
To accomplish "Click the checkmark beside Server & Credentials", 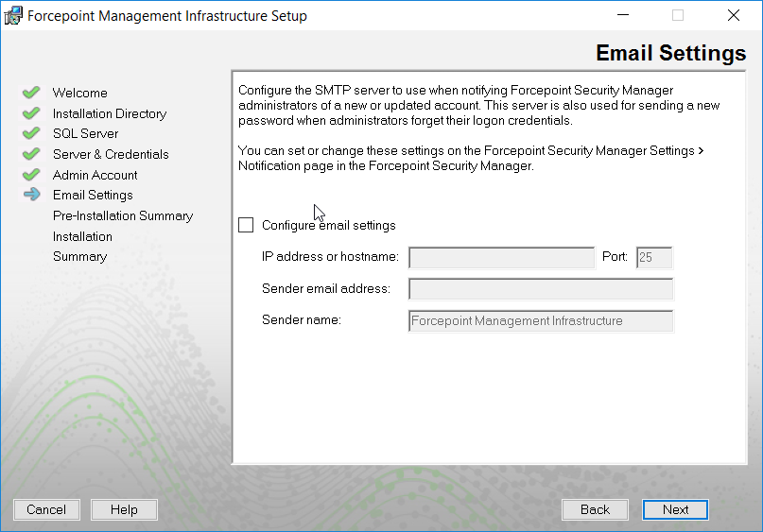I will (x=31, y=154).
